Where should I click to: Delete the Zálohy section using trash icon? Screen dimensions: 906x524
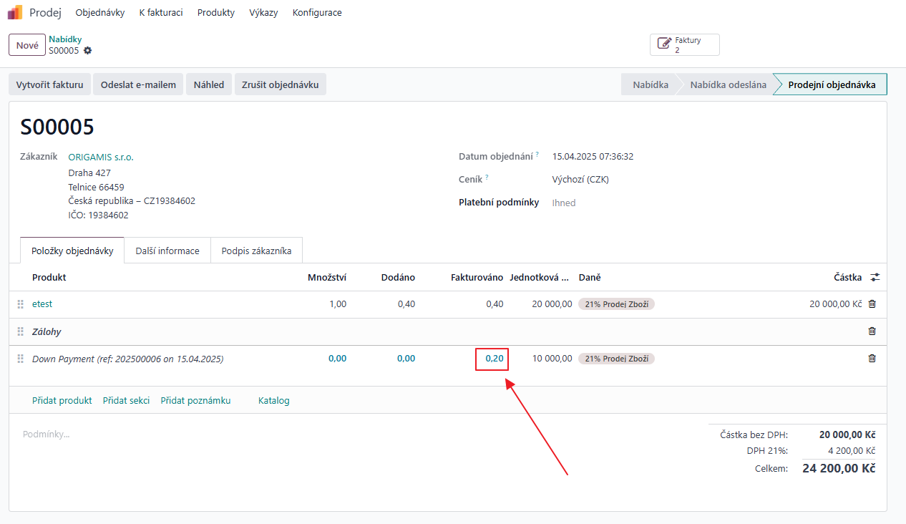click(872, 331)
